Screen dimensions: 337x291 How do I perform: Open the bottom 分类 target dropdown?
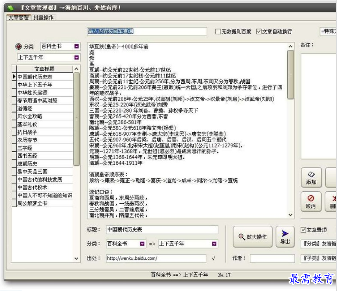point(142,244)
